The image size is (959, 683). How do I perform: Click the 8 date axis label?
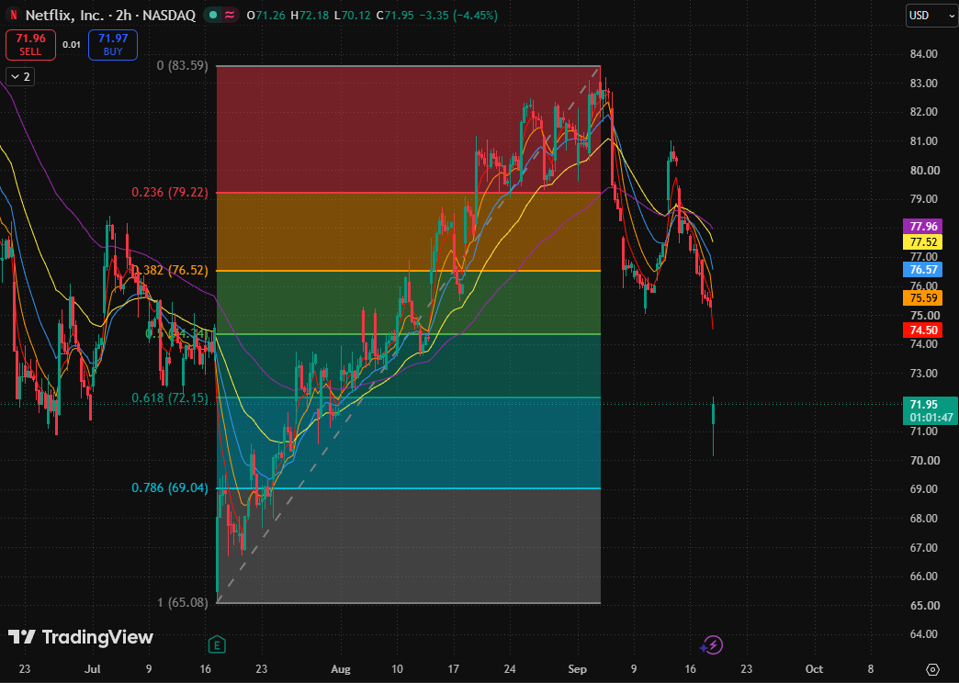click(x=871, y=669)
